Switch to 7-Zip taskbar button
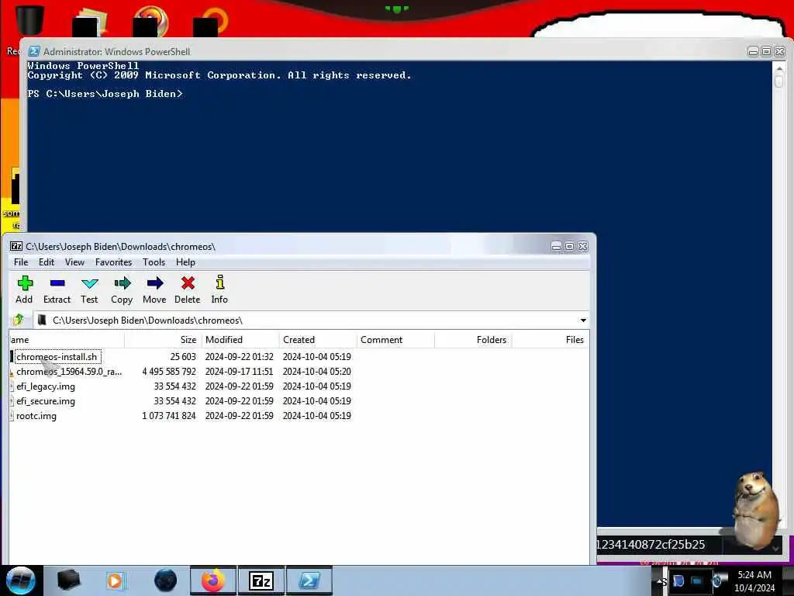The image size is (794, 596). (x=261, y=580)
